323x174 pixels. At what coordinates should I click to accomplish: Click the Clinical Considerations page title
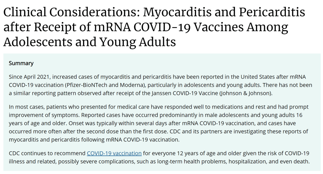pyautogui.click(x=154, y=27)
